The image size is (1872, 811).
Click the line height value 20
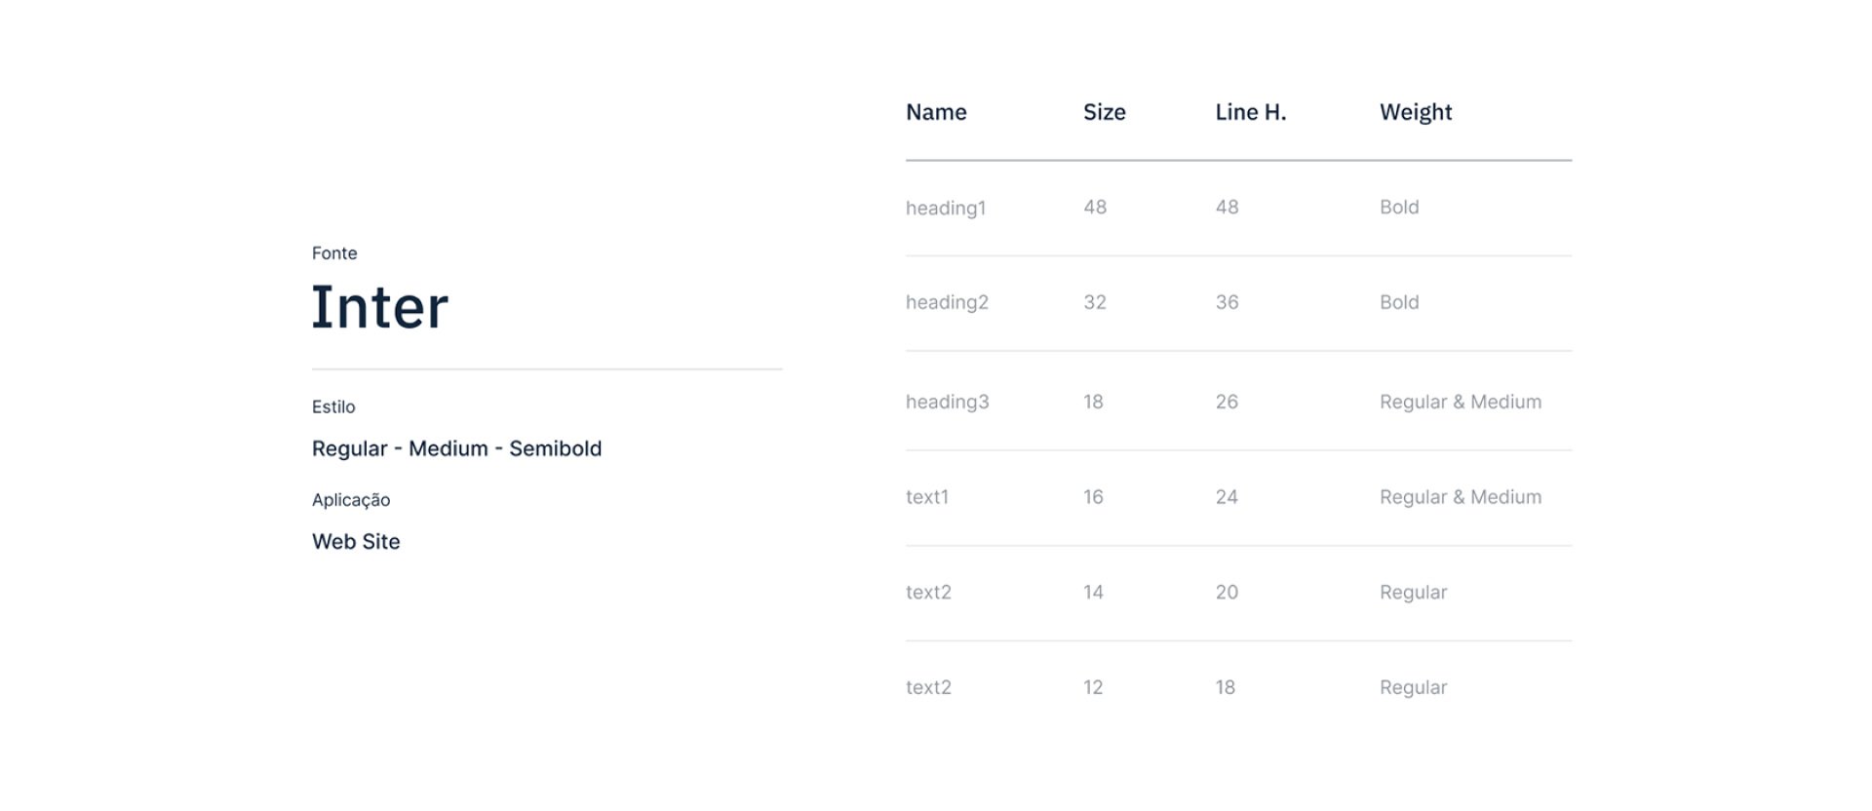click(1227, 592)
